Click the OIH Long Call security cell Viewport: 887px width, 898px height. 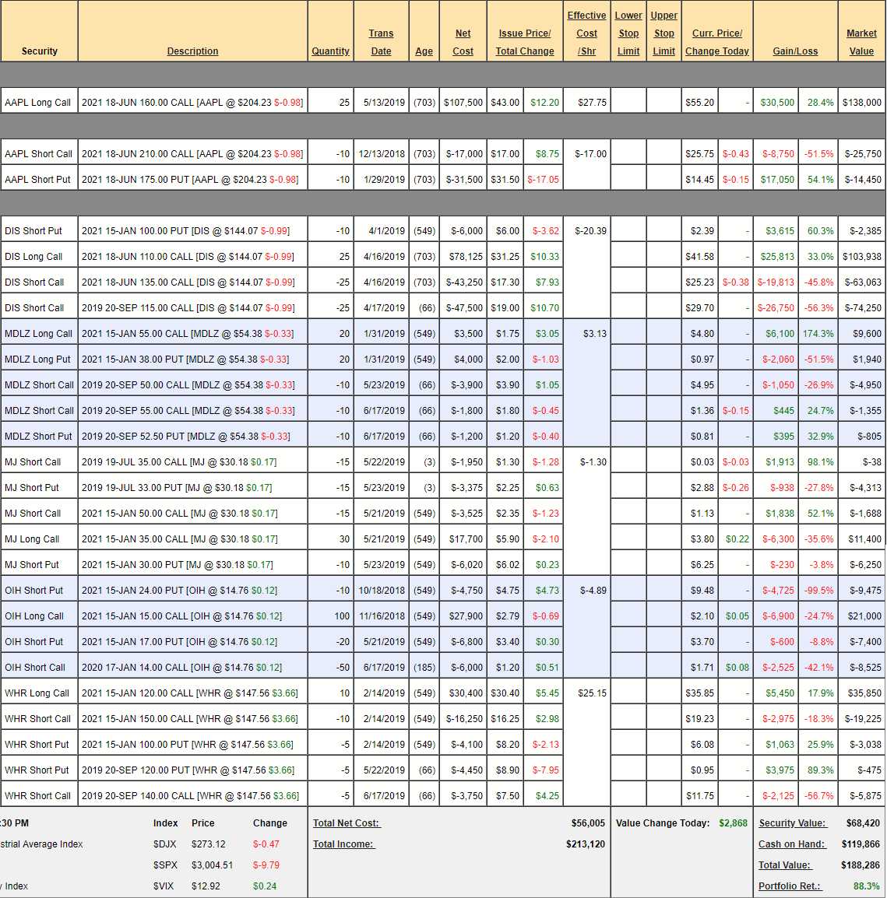(x=35, y=616)
